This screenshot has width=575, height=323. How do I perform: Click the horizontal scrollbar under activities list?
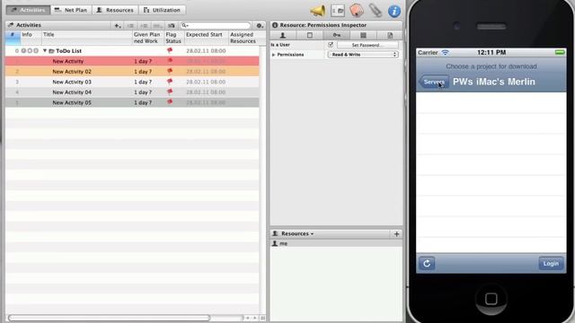point(109,318)
